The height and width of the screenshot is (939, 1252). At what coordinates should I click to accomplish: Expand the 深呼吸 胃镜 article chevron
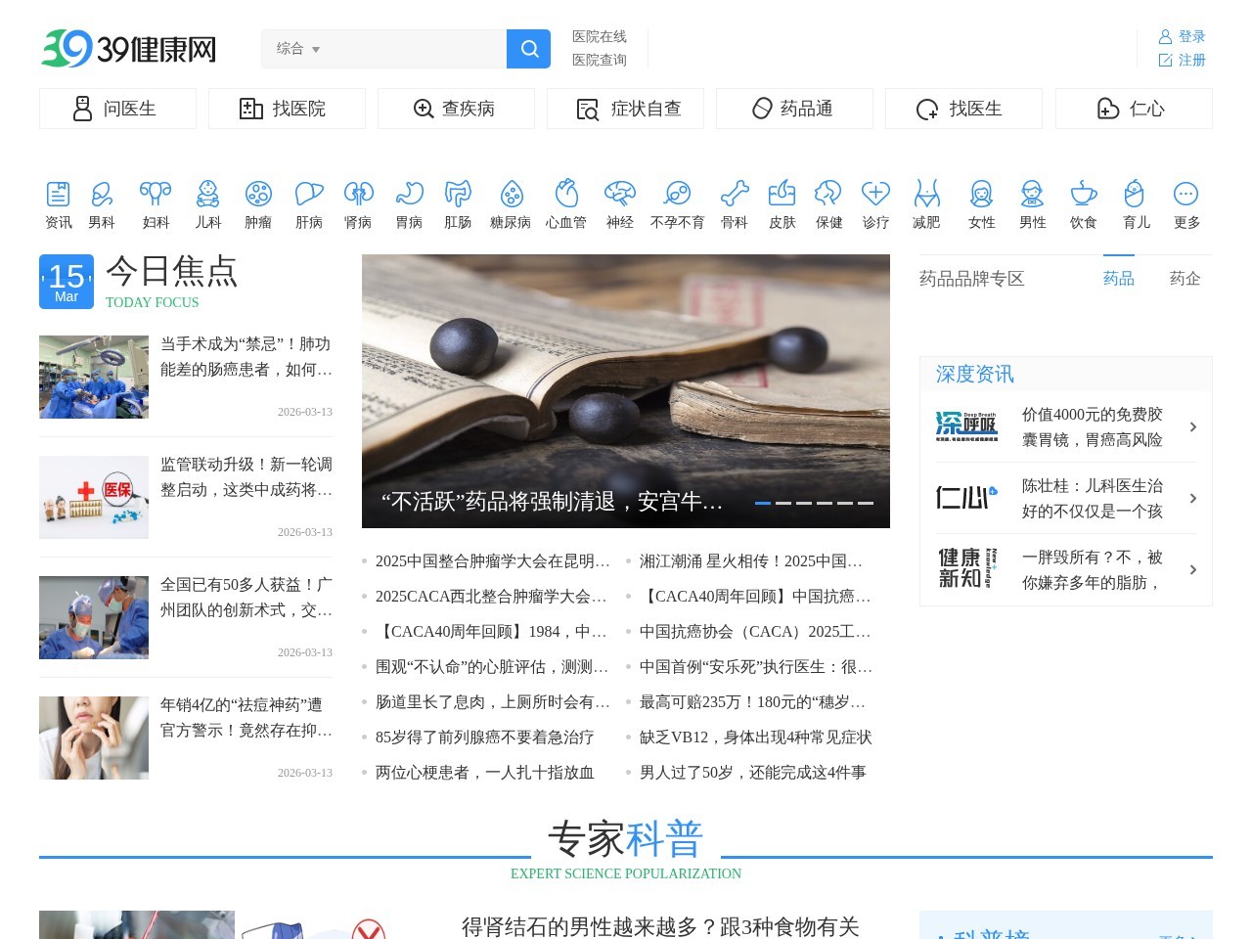1192,427
